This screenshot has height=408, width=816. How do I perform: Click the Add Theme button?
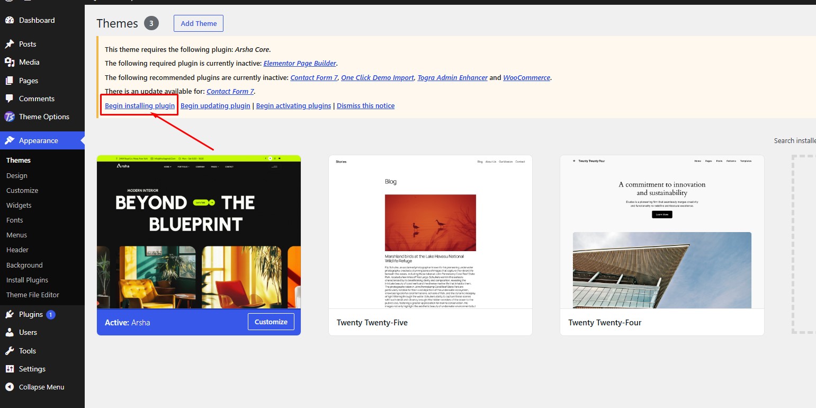(x=199, y=23)
